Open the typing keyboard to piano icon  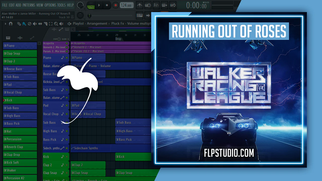point(140,15)
